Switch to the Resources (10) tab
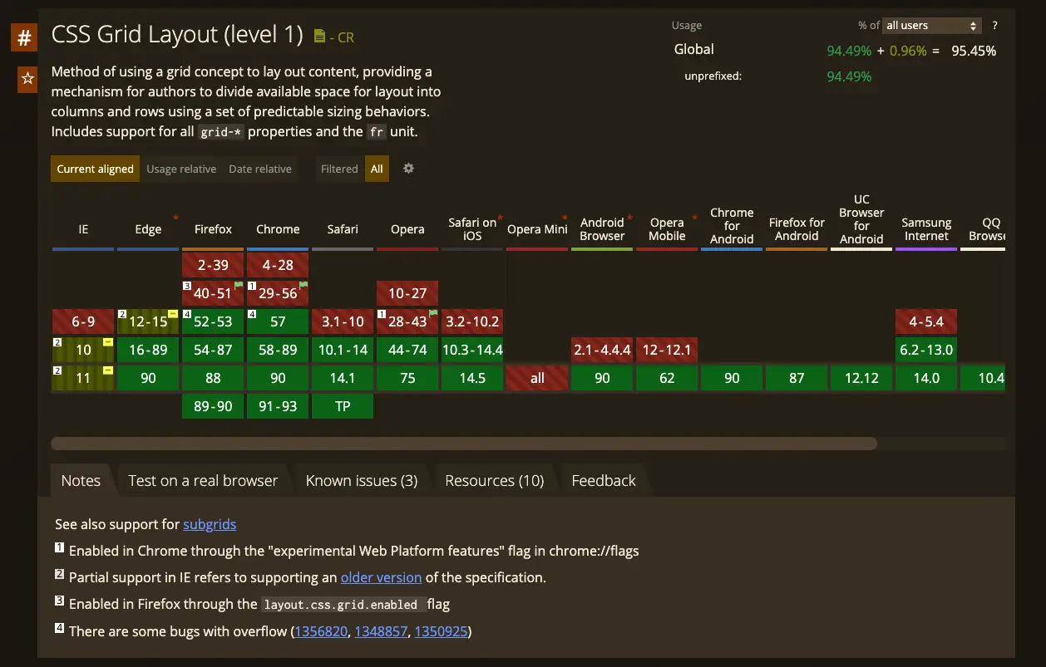 (x=494, y=480)
